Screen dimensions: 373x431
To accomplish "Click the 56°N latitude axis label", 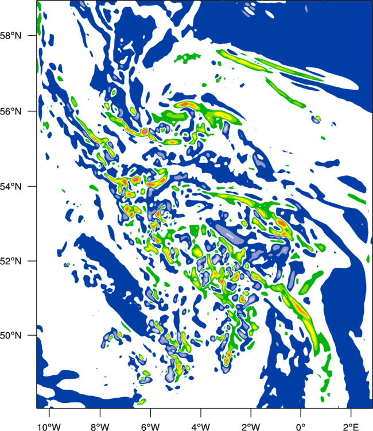I will coord(10,111).
